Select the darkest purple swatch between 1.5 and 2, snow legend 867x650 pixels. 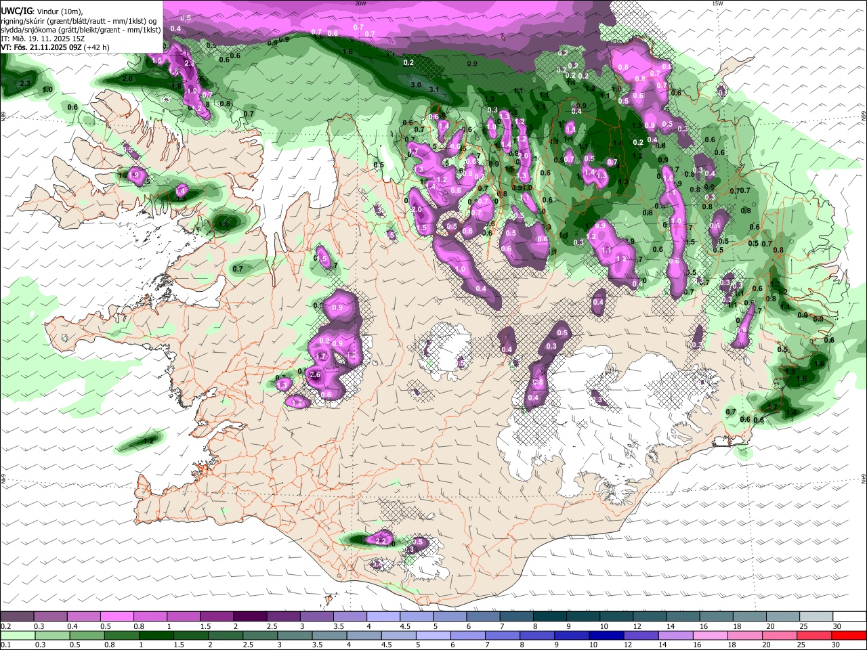251,617
